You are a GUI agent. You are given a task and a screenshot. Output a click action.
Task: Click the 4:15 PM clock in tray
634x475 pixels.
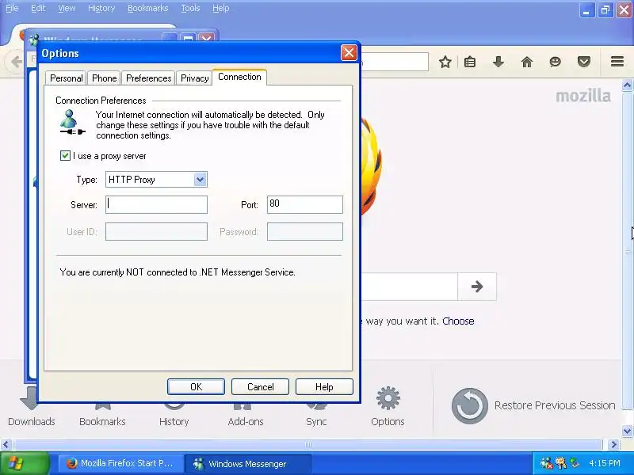(x=604, y=463)
